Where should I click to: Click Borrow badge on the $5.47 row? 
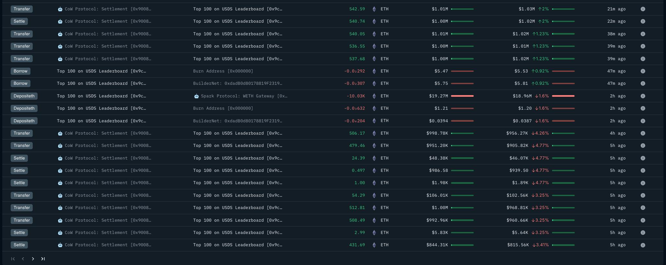[20, 71]
